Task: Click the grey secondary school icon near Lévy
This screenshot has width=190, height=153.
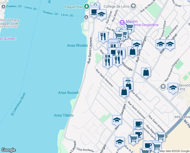Action: [x=163, y=87]
